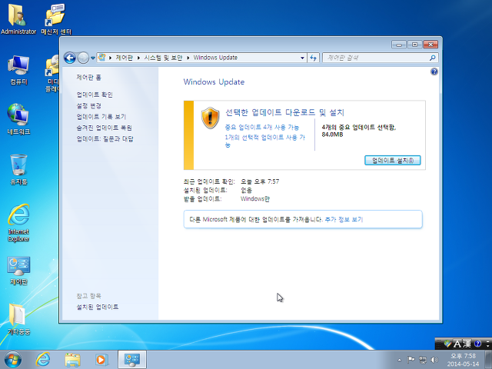Open the Administrator folder desktop icon
492x369 pixels.
[x=18, y=18]
